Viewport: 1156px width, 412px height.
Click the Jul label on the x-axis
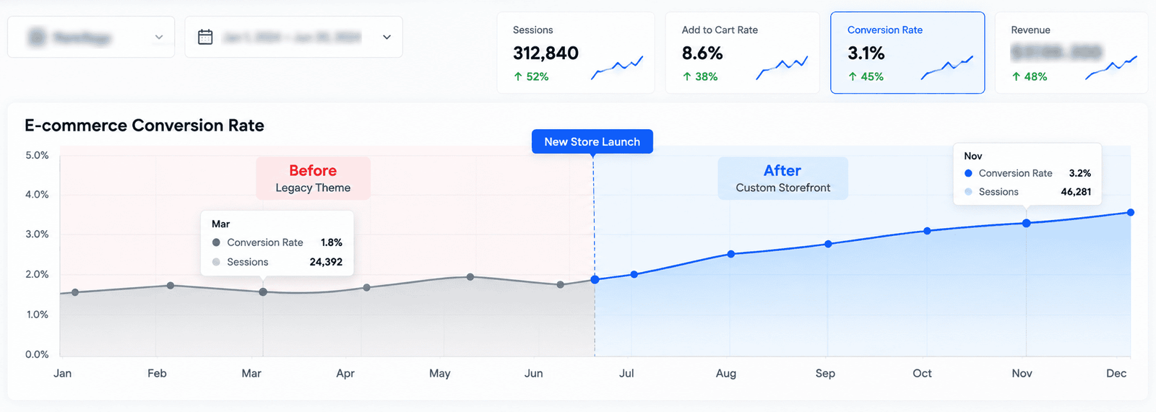626,373
